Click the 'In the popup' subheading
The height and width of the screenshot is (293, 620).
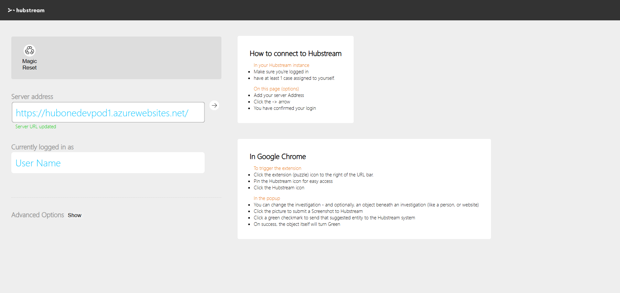point(267,198)
